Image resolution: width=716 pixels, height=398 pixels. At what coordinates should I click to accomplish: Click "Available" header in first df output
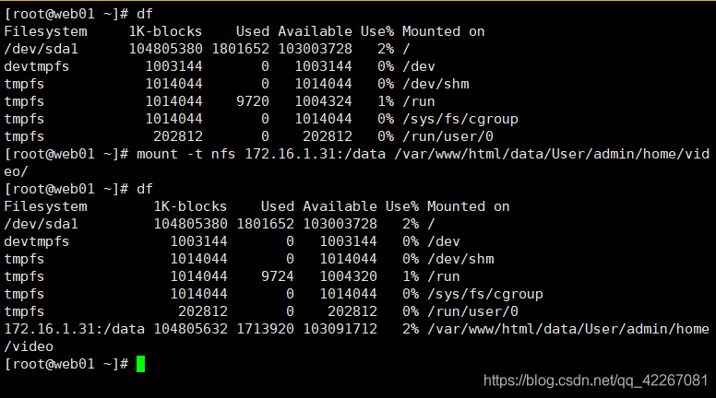click(315, 31)
